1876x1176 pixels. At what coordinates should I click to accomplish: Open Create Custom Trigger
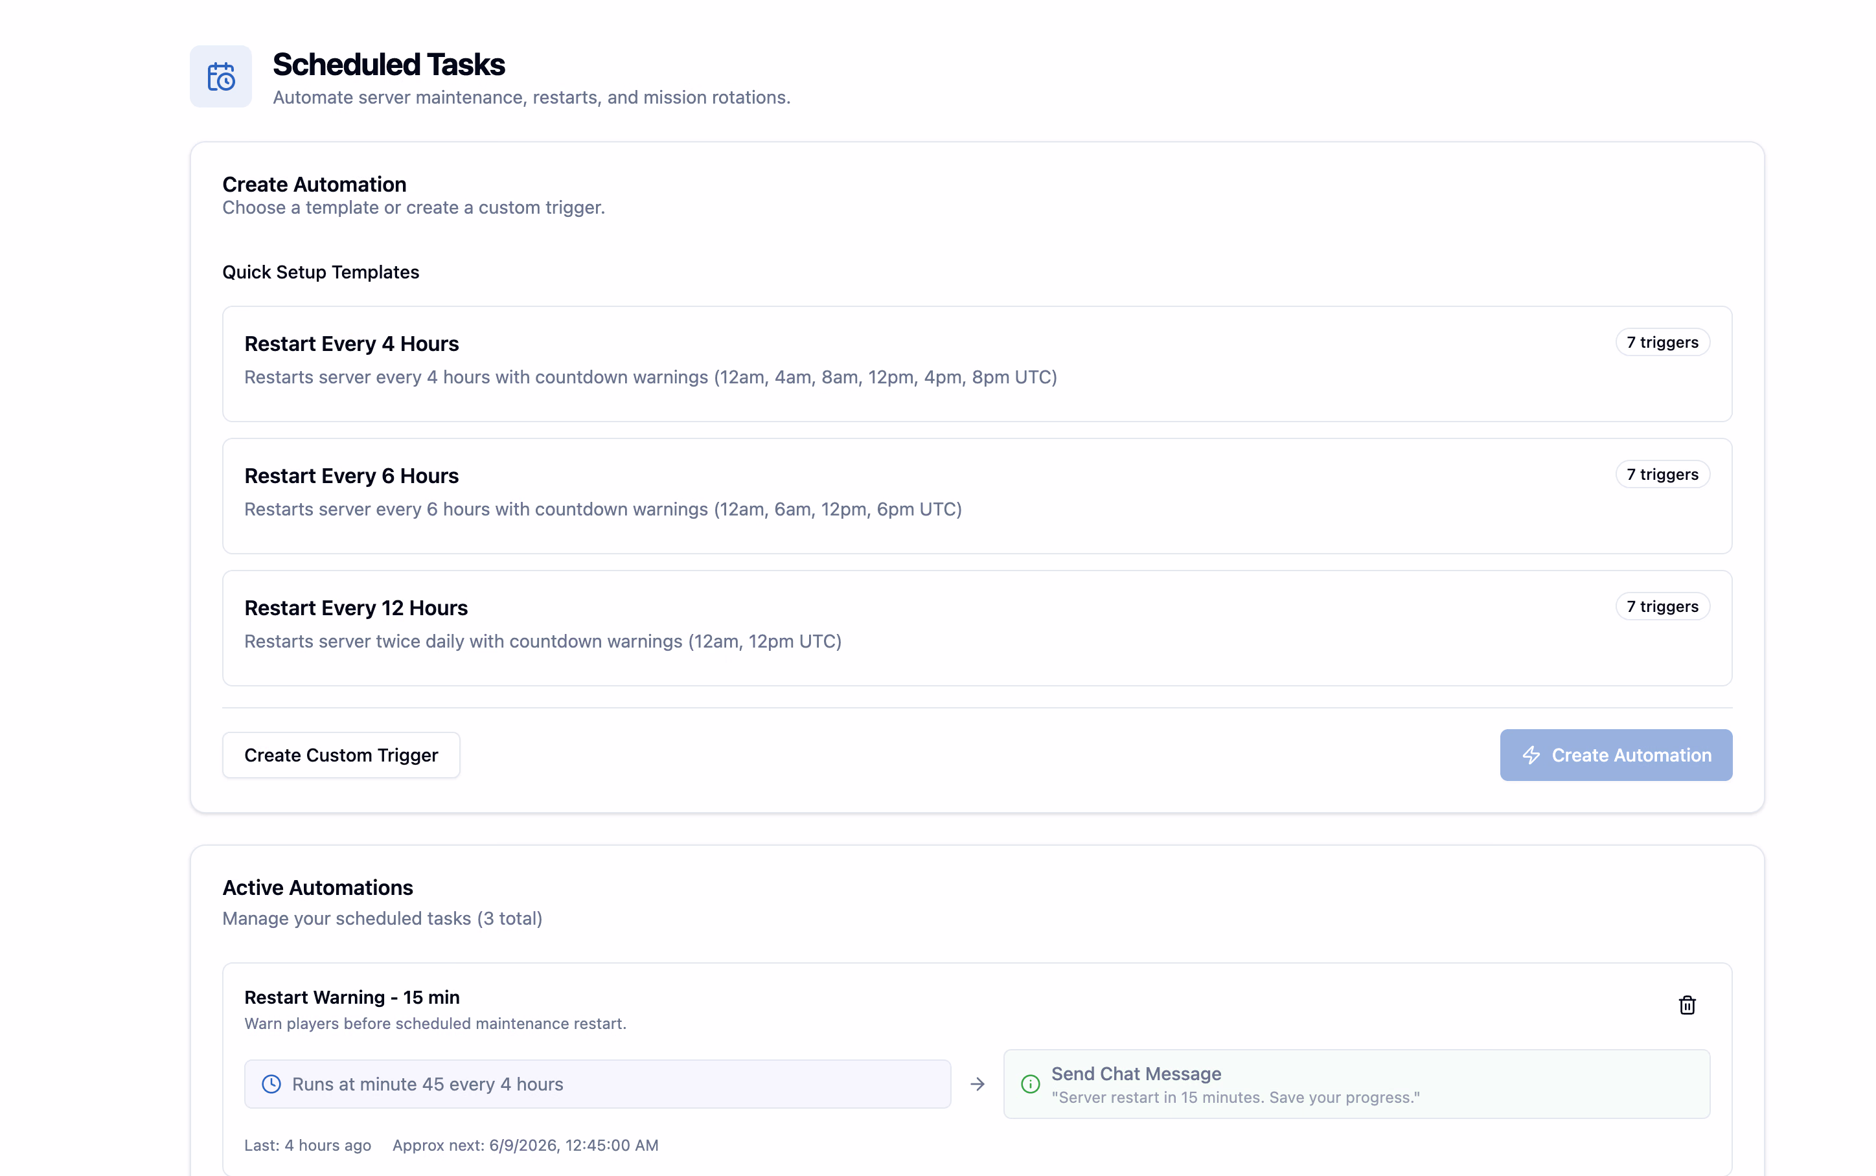341,755
